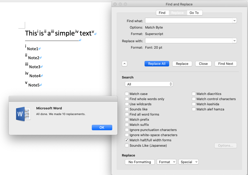248x175 pixels.
Task: Expand the Format dropdown button
Action: click(x=167, y=162)
